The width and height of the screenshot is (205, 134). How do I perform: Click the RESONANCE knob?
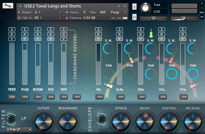pos(67,122)
